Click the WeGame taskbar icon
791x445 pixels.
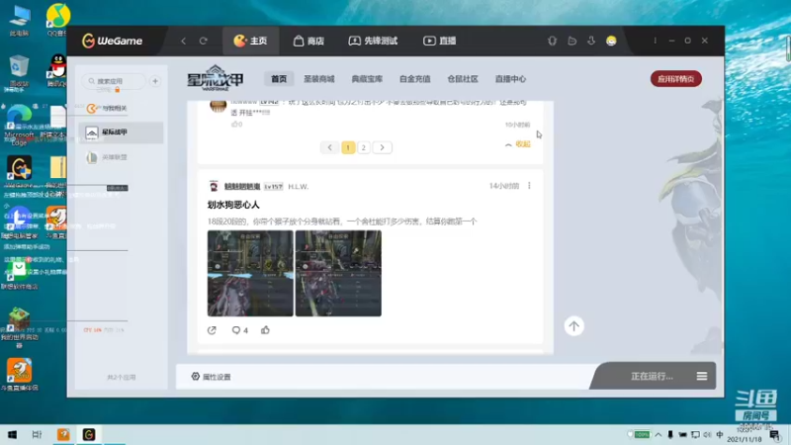pos(89,434)
